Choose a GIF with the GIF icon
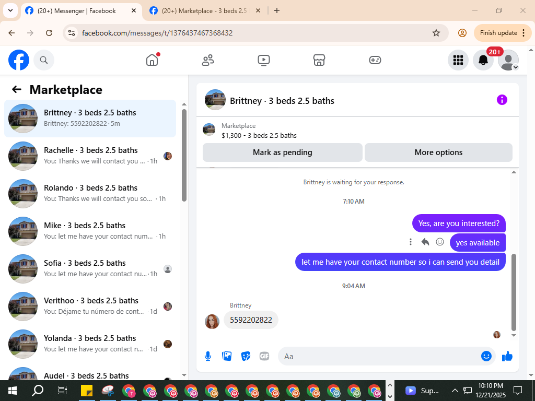 pyautogui.click(x=264, y=356)
